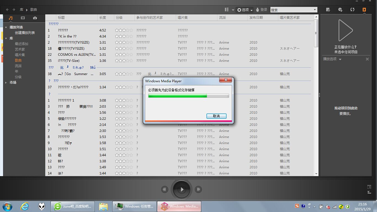Open the view layout dropdown arrow
This screenshot has width=377, height=212.
[x=233, y=10]
